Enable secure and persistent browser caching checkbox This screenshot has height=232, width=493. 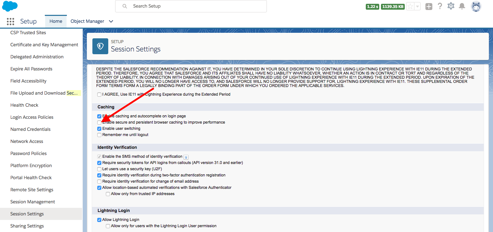pyautogui.click(x=99, y=123)
